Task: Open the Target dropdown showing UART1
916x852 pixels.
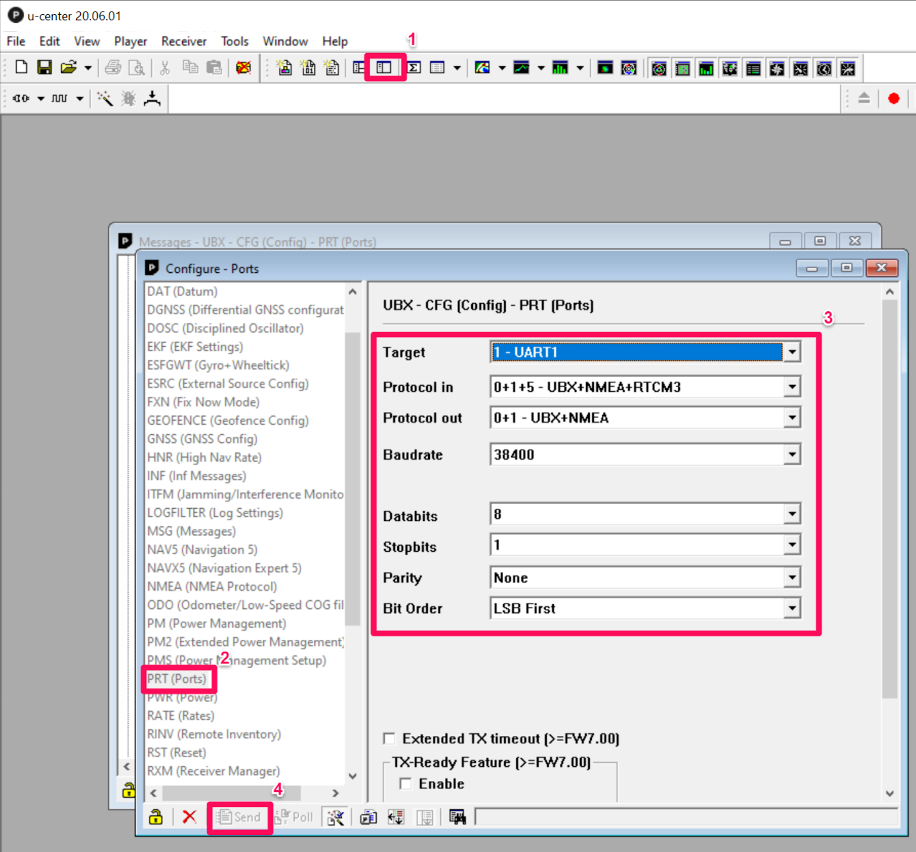Action: 792,352
